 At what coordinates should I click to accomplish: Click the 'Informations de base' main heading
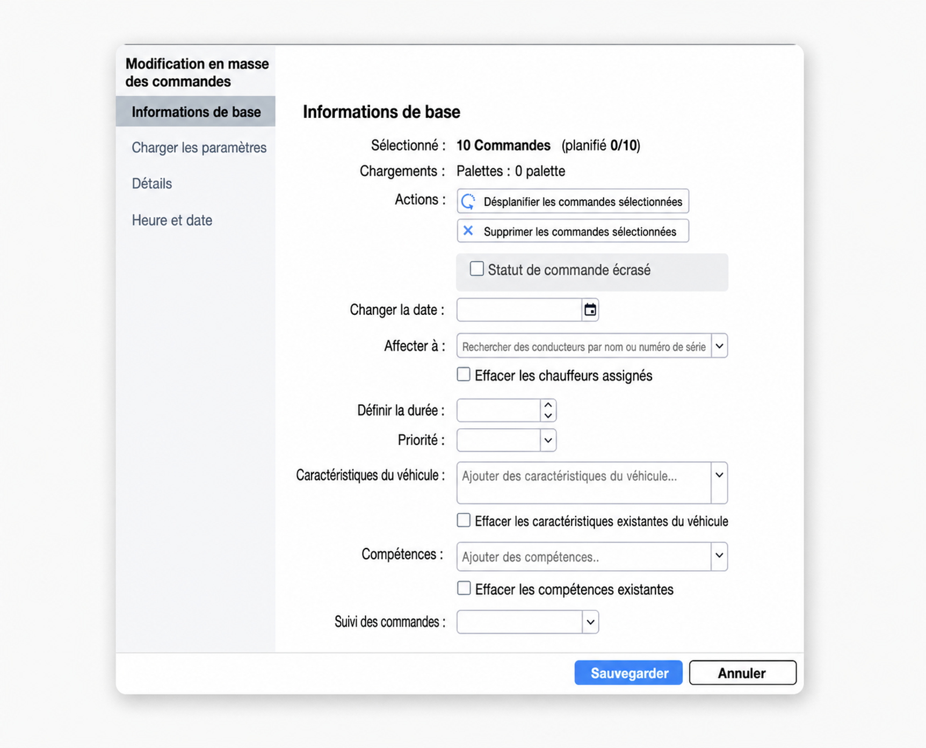(381, 112)
